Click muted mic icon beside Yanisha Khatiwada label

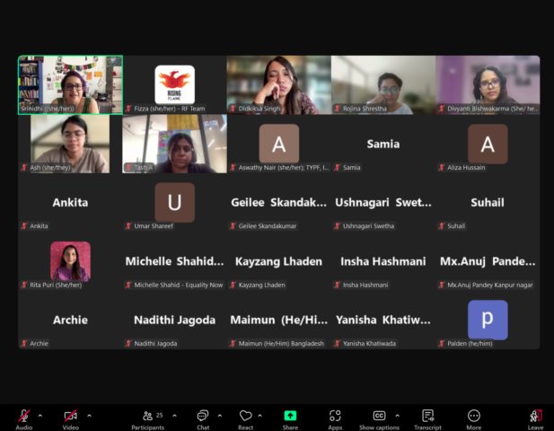337,343
